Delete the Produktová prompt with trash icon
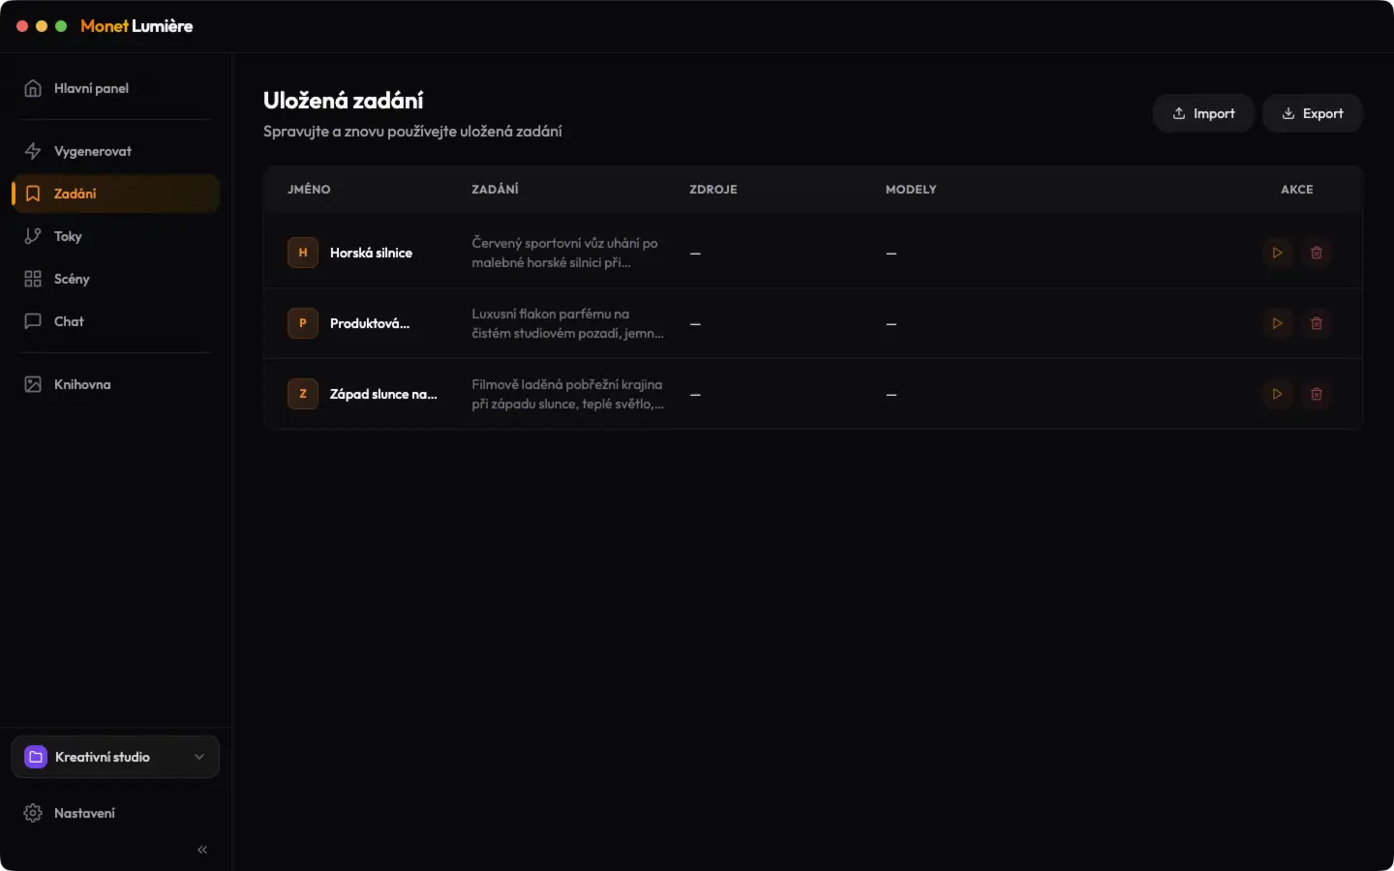The image size is (1394, 871). [x=1317, y=323]
